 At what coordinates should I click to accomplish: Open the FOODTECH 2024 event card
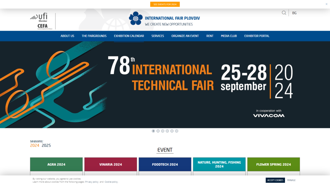click(165, 164)
